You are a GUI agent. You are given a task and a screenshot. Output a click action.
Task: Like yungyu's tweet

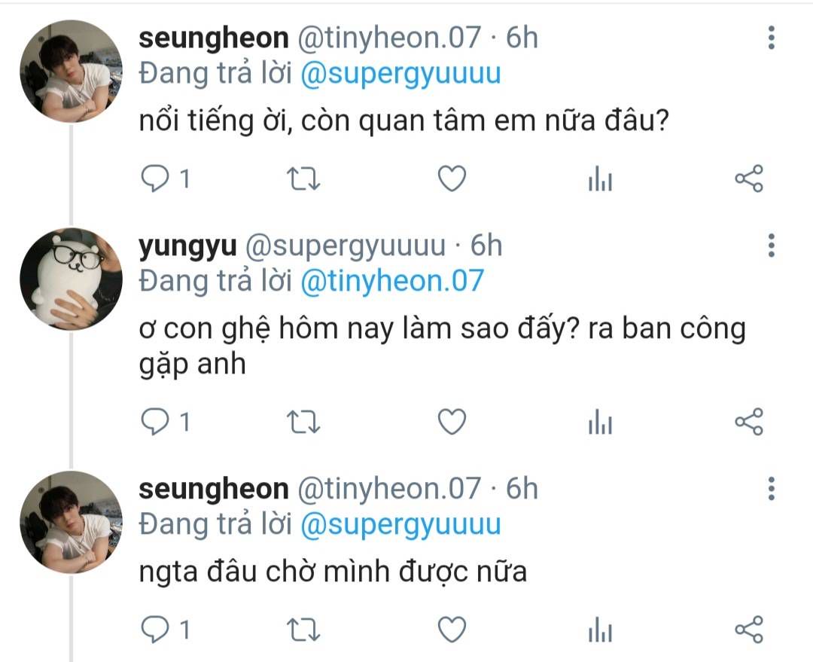click(452, 423)
